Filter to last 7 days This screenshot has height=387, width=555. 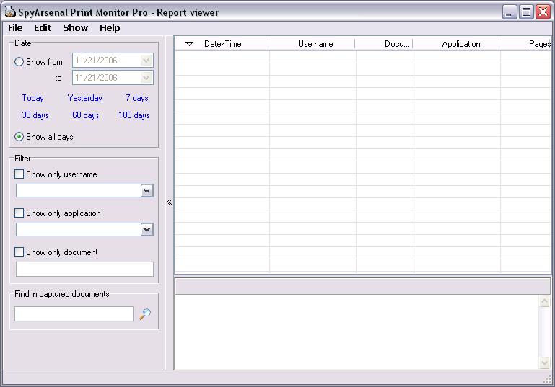137,98
